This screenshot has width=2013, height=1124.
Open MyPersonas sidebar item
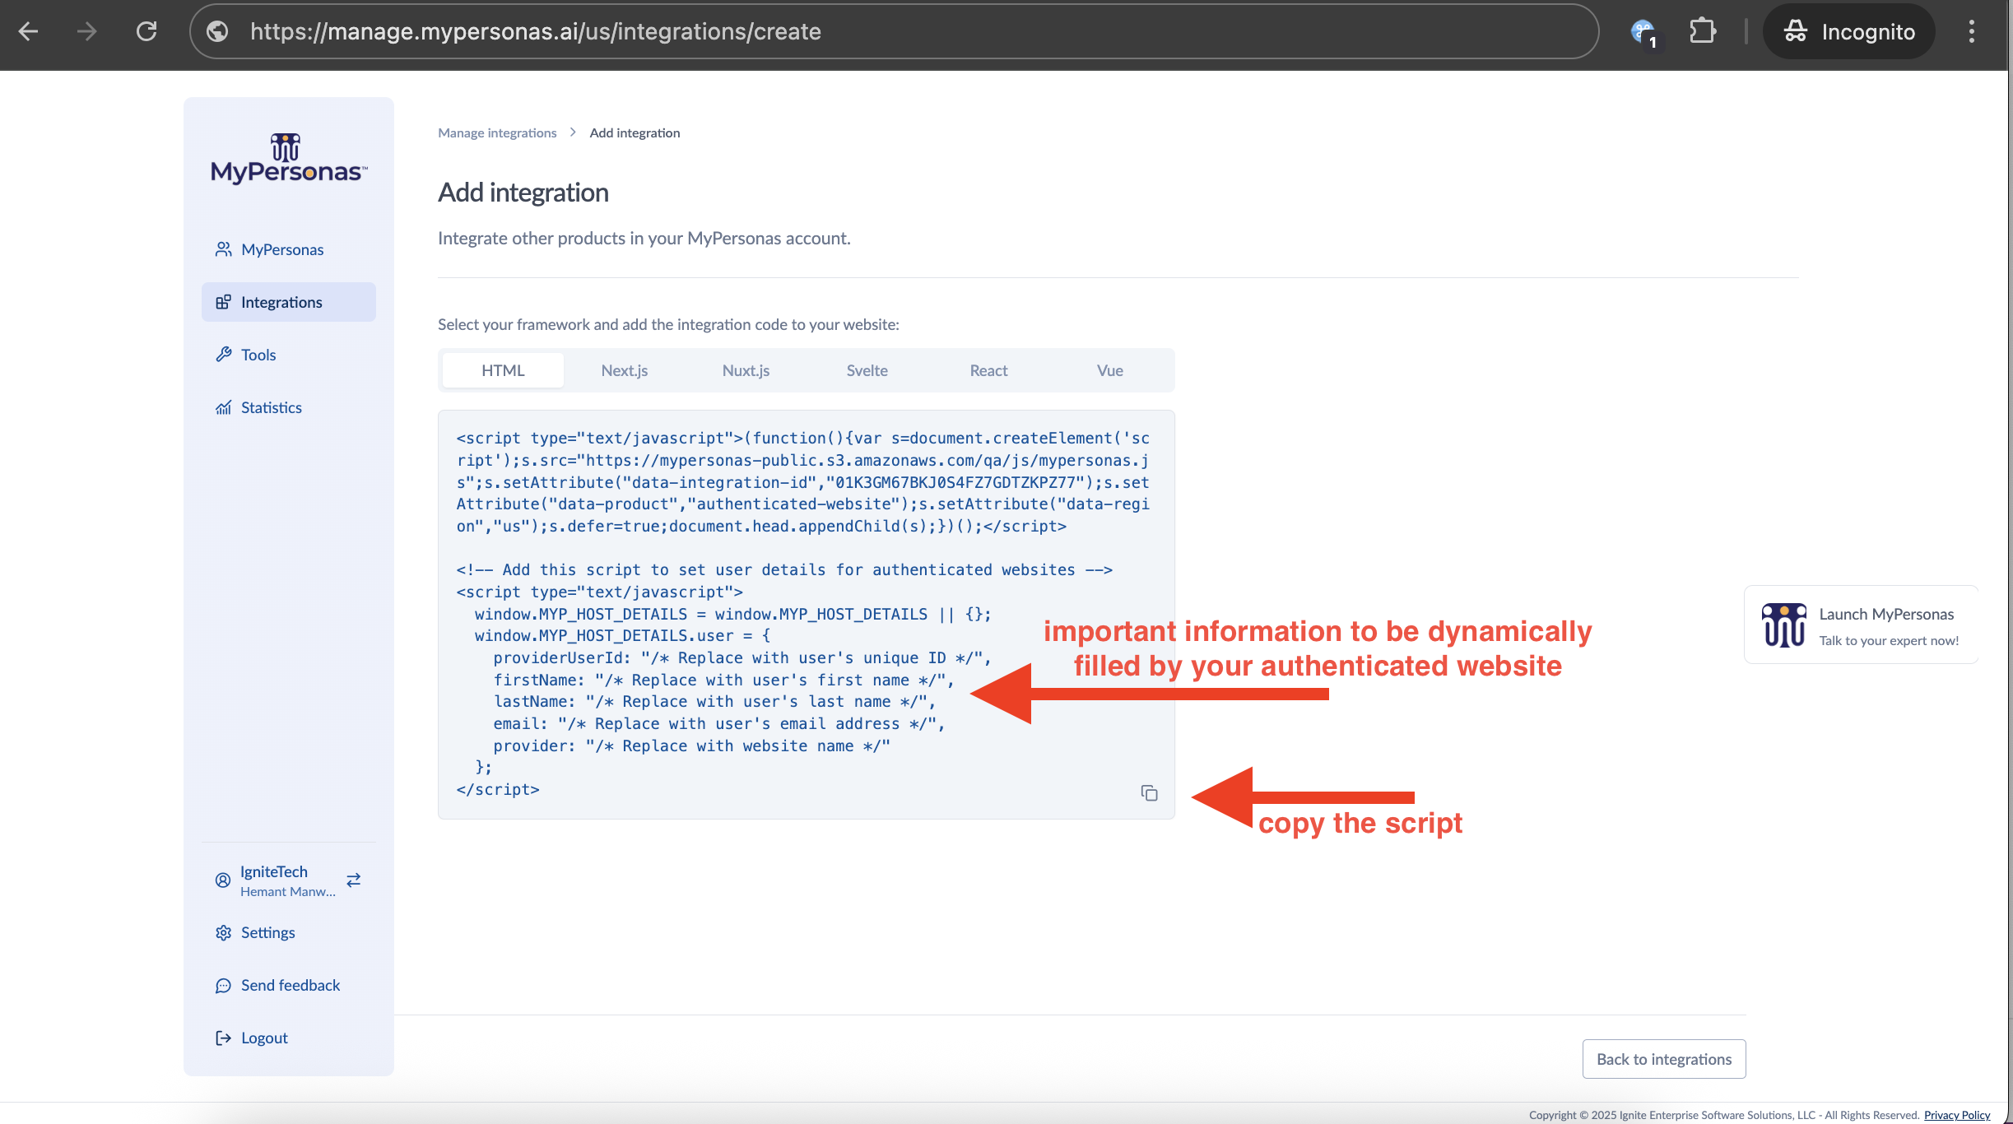click(x=288, y=249)
